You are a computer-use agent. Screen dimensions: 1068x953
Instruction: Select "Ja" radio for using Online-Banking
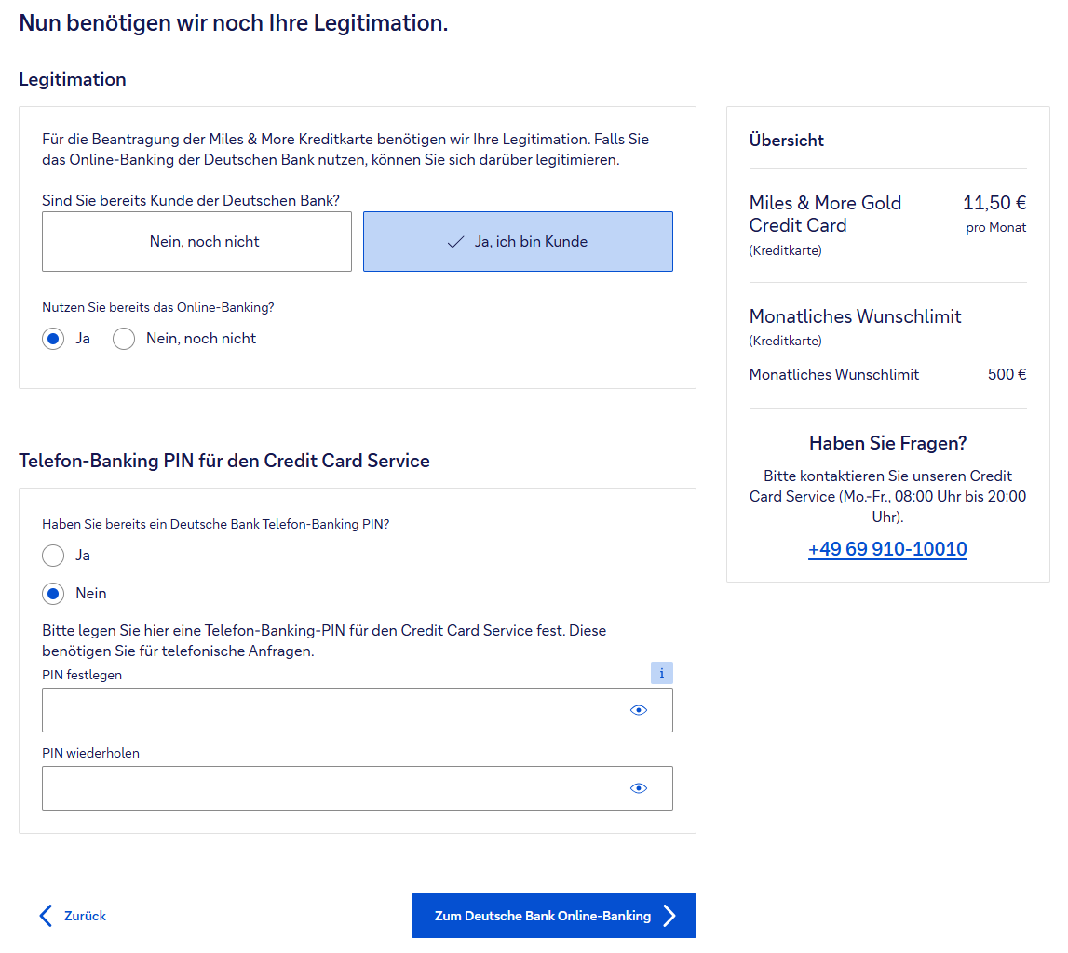54,339
